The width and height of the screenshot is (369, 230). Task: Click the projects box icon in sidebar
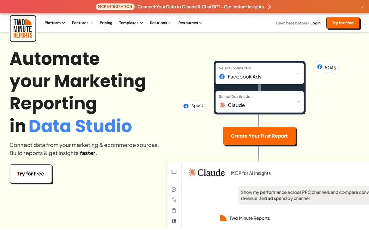pos(174,210)
